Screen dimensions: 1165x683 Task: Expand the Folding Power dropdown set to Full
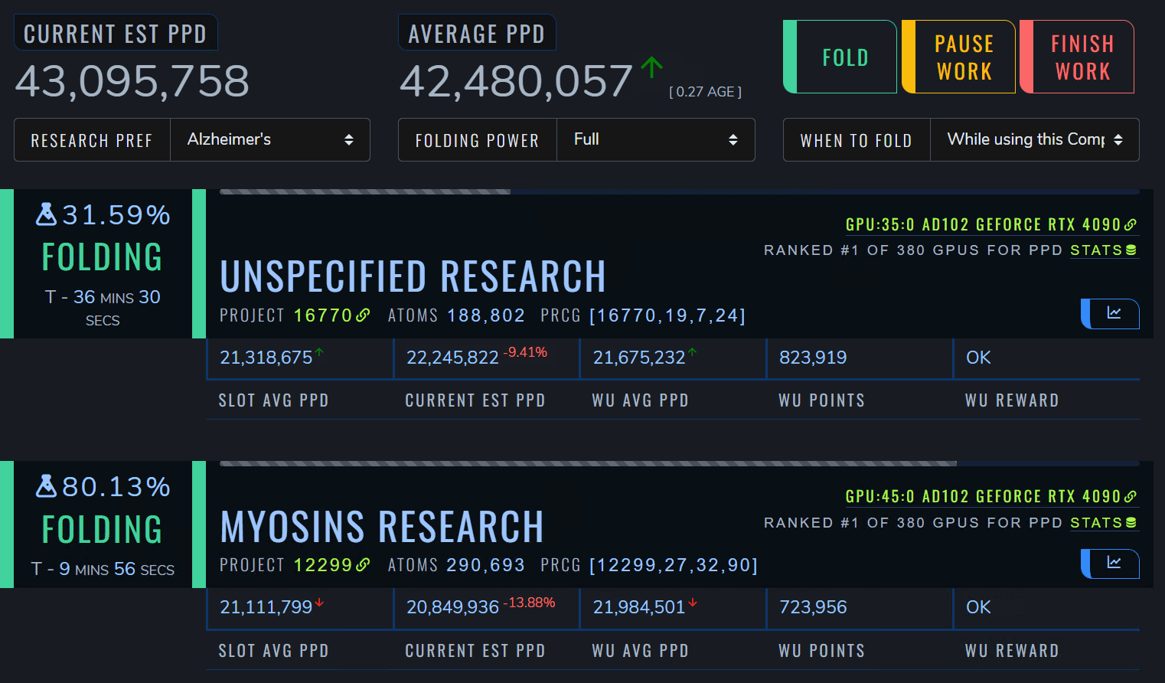(654, 139)
